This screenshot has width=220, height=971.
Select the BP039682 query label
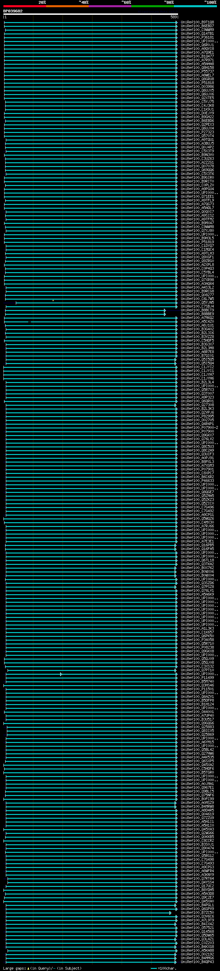[x=13, y=11]
